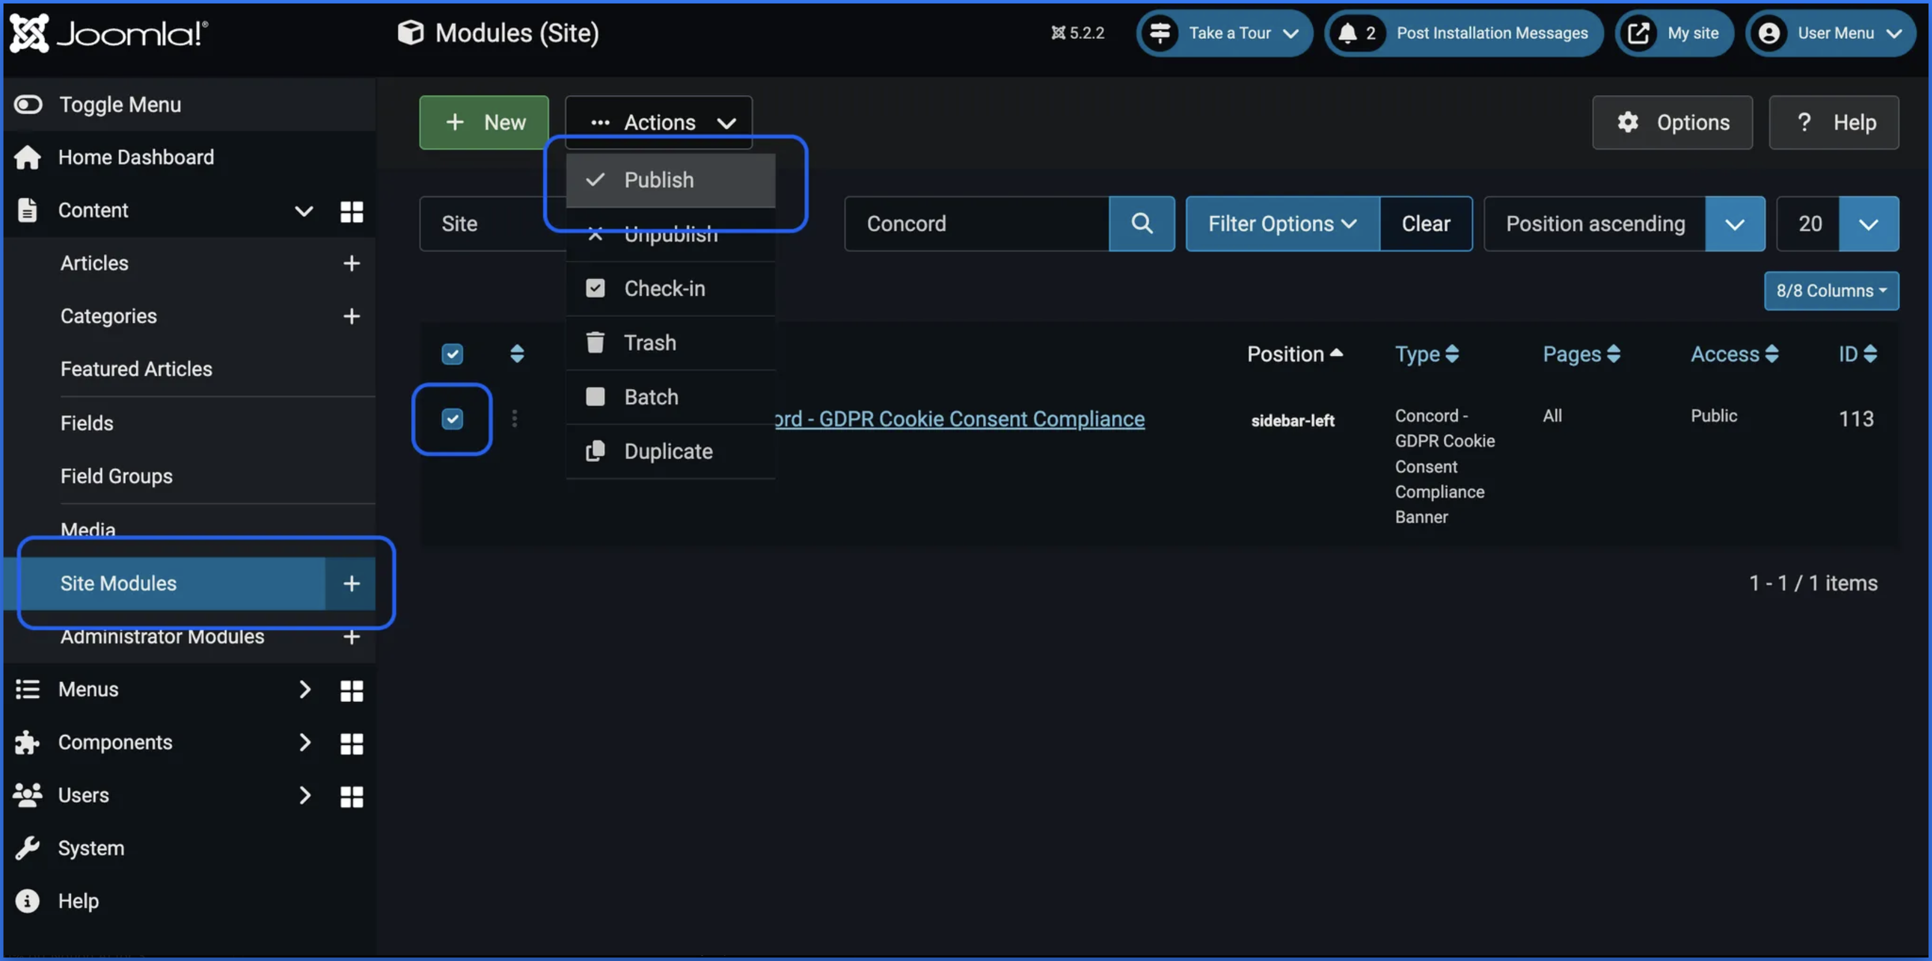Open Administrator Modules
The image size is (1932, 961).
pos(162,636)
